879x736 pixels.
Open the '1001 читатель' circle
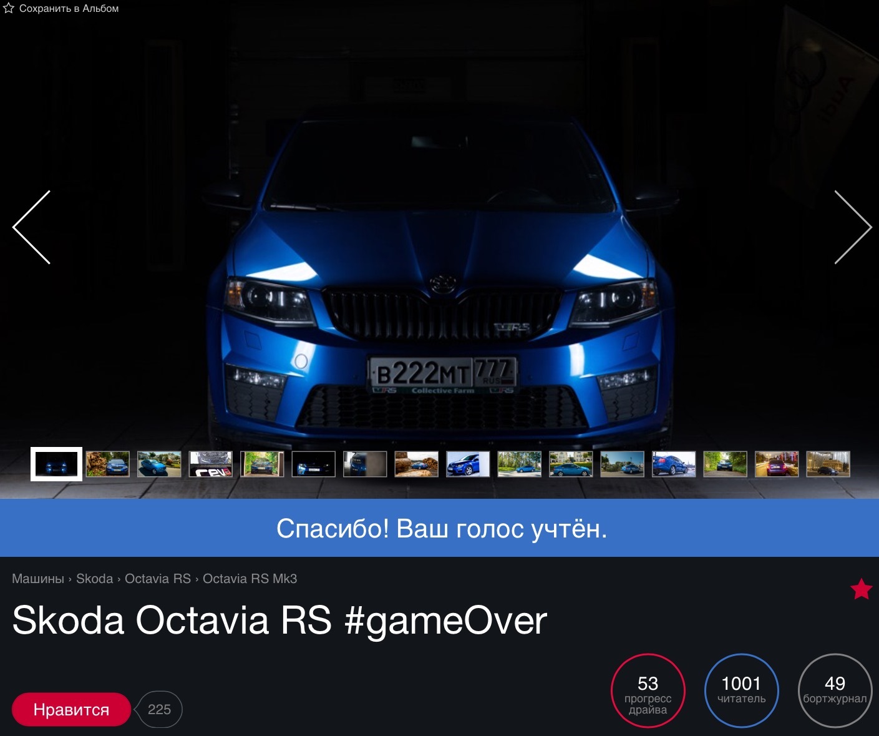click(x=742, y=691)
